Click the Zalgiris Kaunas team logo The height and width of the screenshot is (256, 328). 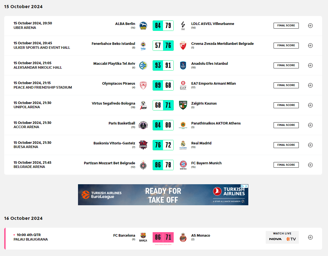(183, 105)
